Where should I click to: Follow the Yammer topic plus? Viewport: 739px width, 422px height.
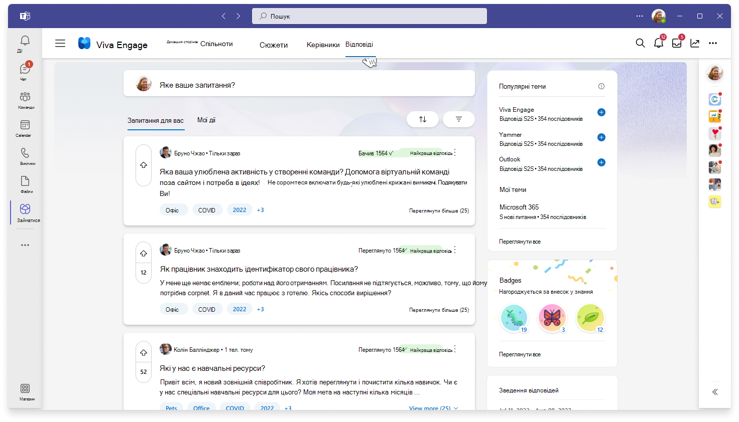[601, 137]
